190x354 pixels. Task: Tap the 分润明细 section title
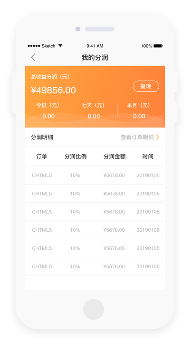tap(42, 137)
